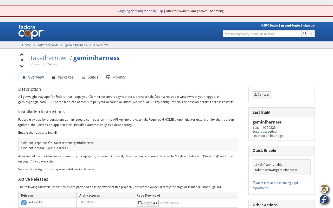
Task: Click the dnf copr enable command text
Action: tap(276, 167)
